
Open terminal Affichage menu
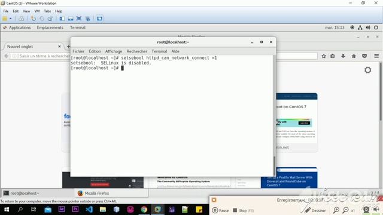114,51
